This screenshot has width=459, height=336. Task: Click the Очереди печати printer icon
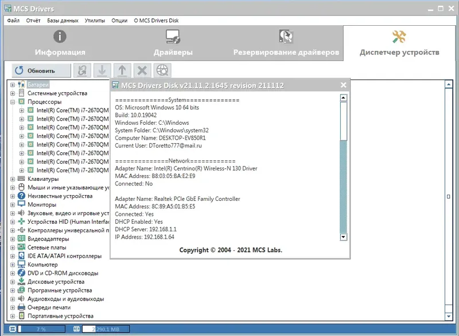click(x=21, y=307)
